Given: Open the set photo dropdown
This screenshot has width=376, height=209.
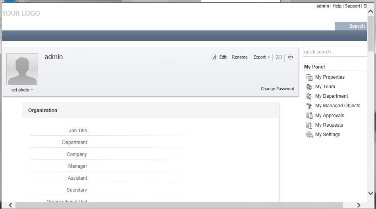Looking at the screenshot, I should pyautogui.click(x=22, y=90).
